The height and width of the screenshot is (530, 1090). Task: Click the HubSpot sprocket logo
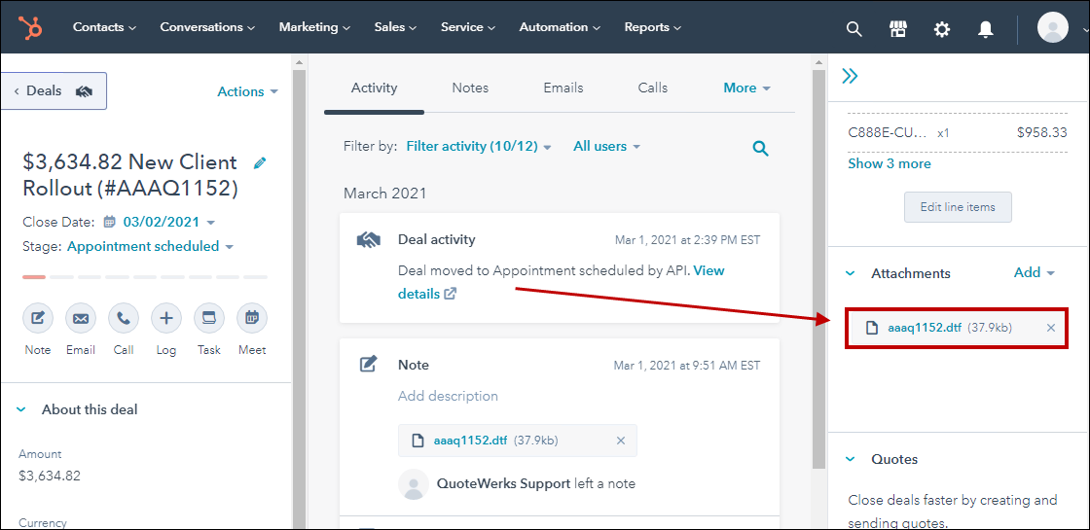(30, 28)
